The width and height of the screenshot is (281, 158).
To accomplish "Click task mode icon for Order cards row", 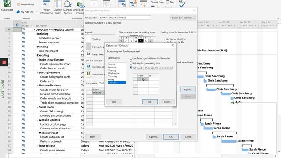I will [x=23, y=81].
